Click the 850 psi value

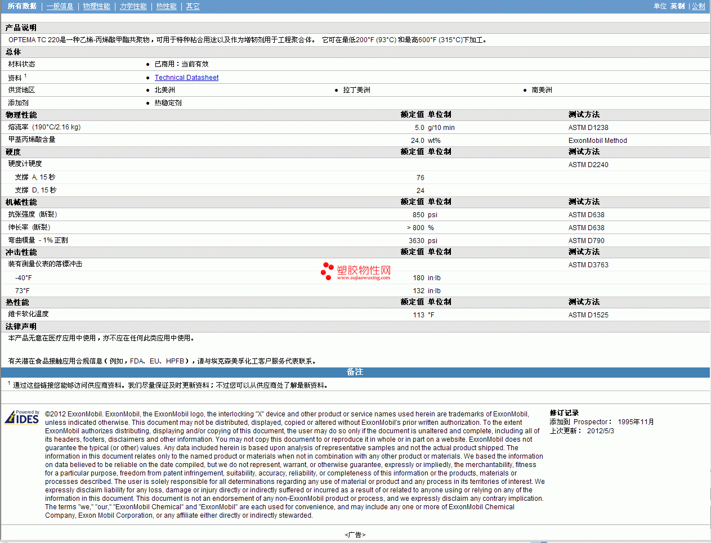click(x=424, y=215)
